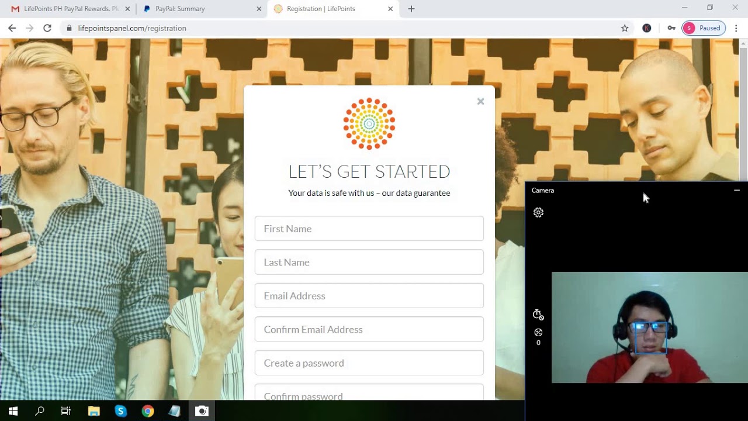This screenshot has height=421, width=748.
Task: Select the Create a password field
Action: [369, 363]
